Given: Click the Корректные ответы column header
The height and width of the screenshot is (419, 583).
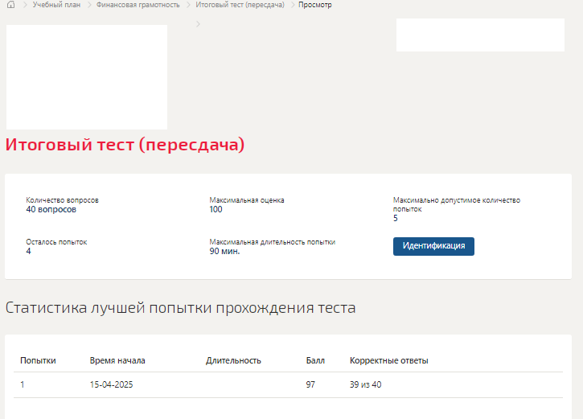Looking at the screenshot, I should [389, 360].
